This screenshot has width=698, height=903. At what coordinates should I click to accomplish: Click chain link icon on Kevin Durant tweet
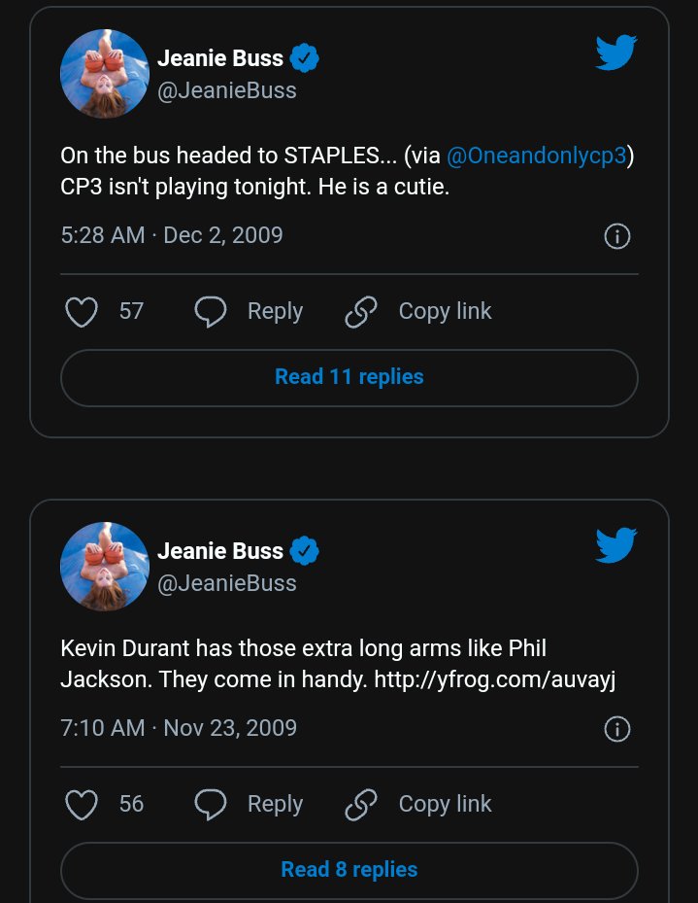click(x=361, y=805)
